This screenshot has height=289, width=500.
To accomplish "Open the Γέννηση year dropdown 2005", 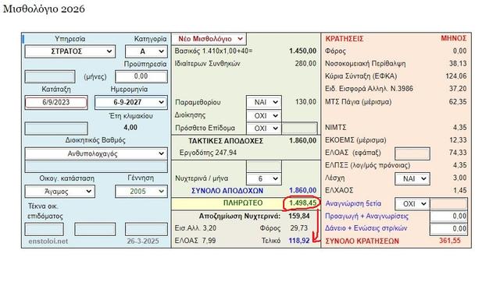I will (x=141, y=192).
